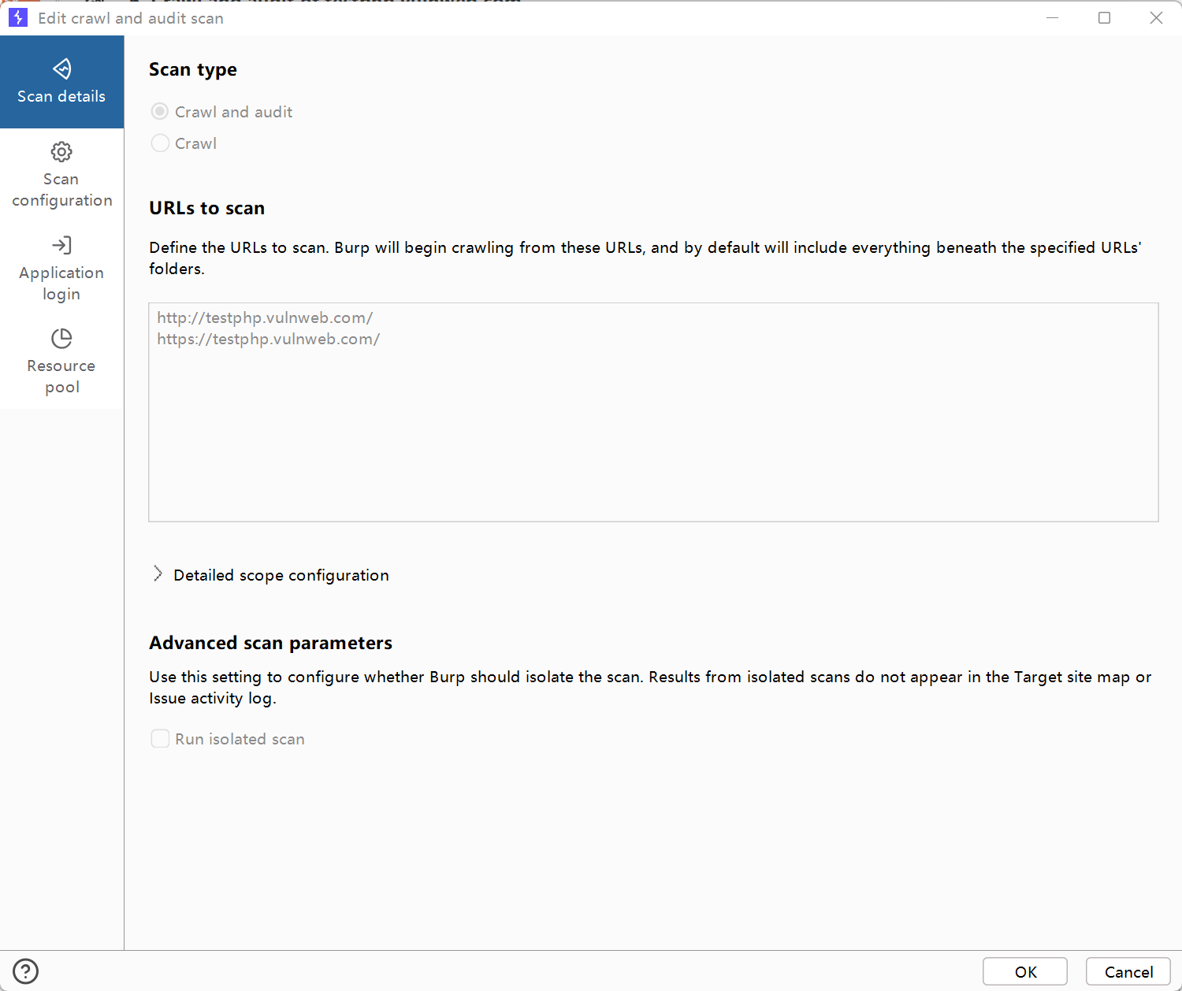This screenshot has height=991, width=1182.
Task: Maximize the Edit crawl and audit scan window
Action: click(1104, 17)
